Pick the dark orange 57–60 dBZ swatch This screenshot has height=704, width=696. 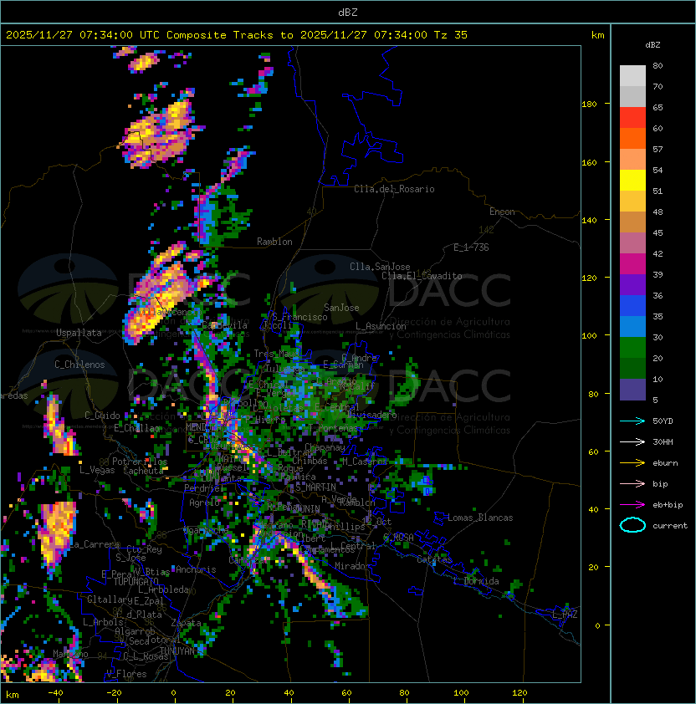point(632,138)
